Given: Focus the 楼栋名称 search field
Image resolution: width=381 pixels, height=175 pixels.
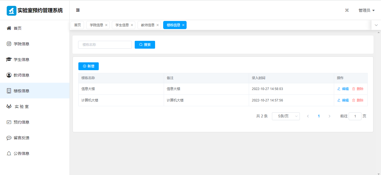Looking at the screenshot, I should pos(105,45).
